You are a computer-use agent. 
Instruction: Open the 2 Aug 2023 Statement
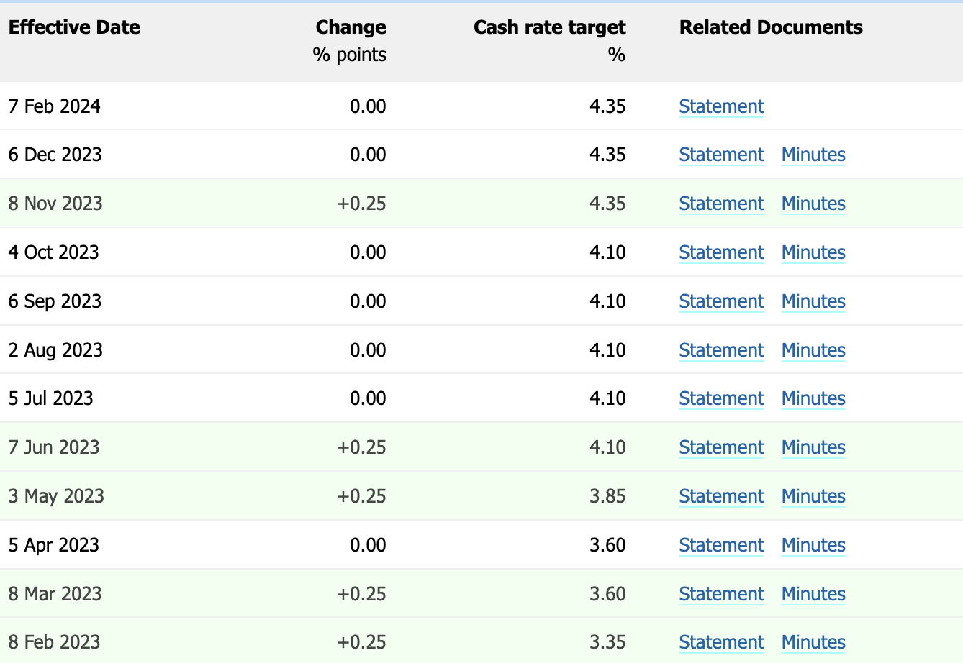coord(721,350)
